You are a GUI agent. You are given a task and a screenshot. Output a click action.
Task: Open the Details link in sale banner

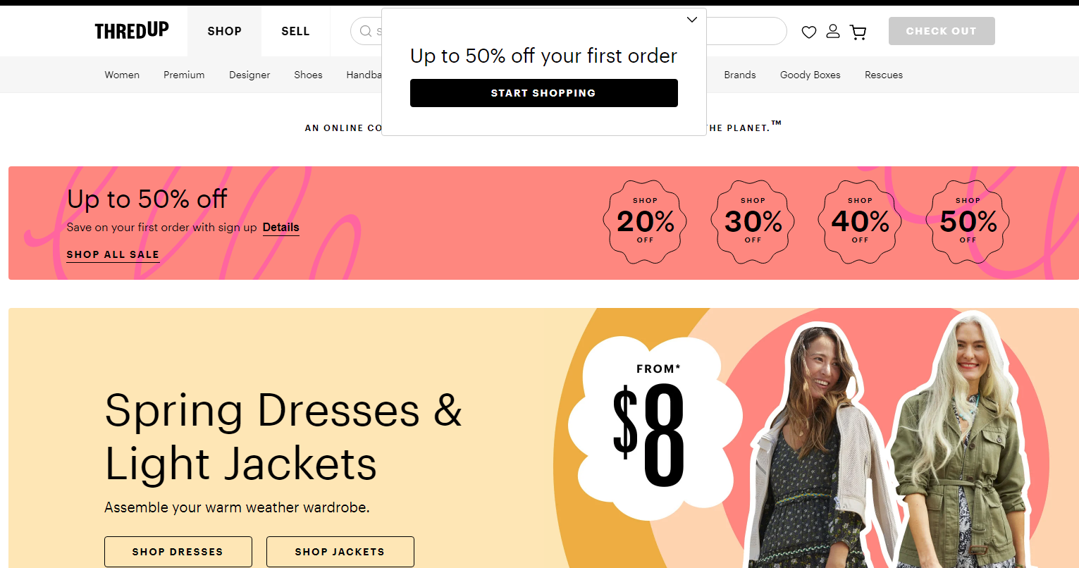coord(281,228)
